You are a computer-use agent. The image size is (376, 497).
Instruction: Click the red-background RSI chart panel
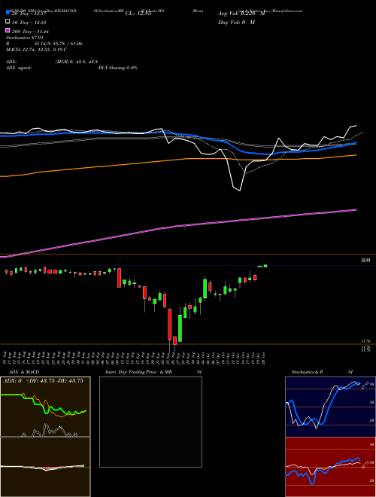330,467
